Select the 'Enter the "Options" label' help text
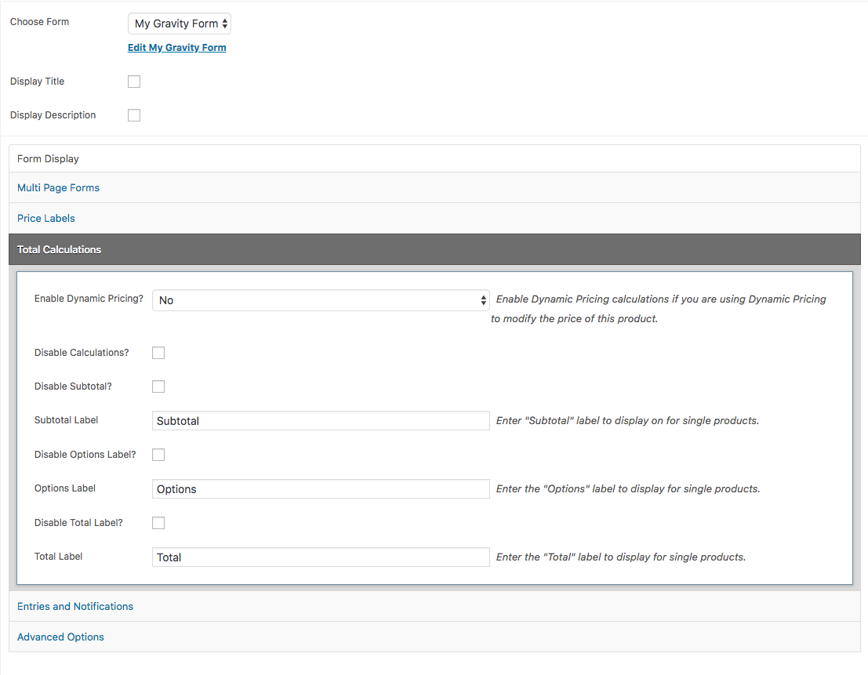The image size is (868, 675). click(x=628, y=489)
